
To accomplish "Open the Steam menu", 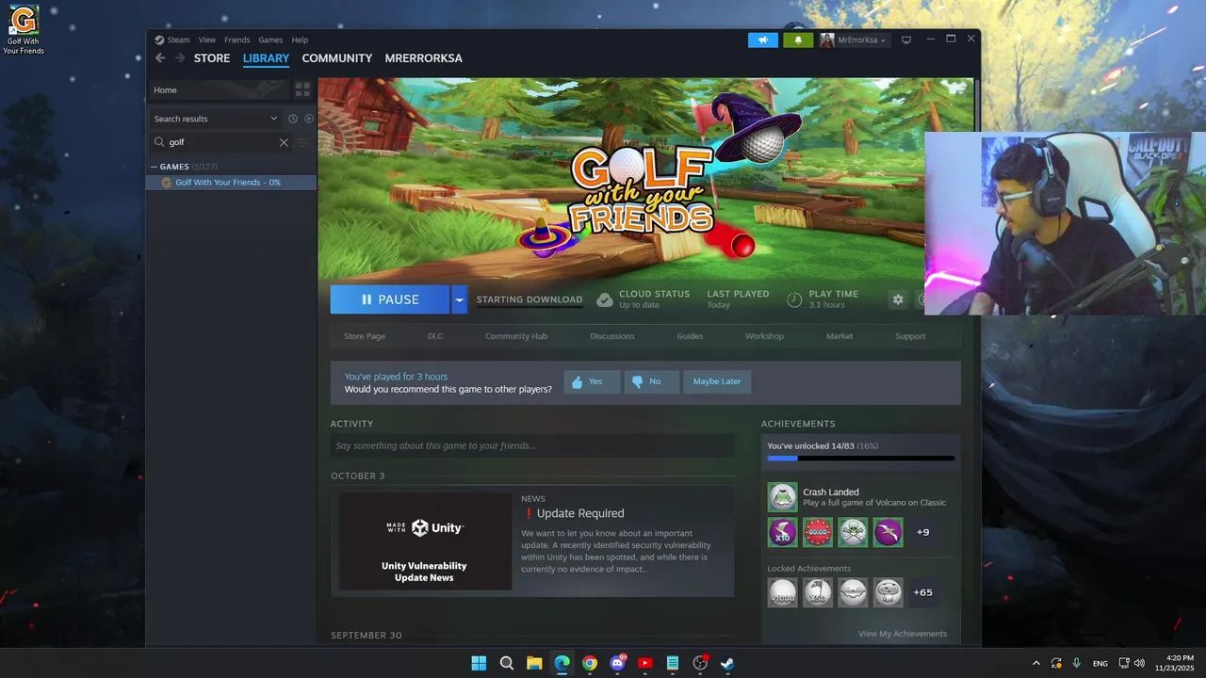I will coord(178,40).
